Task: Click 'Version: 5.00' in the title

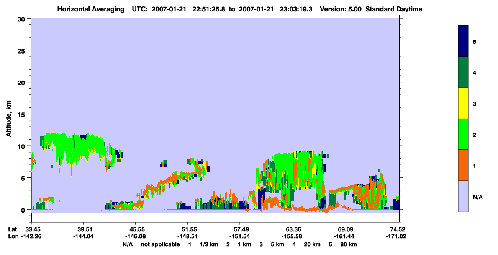Action: tap(340, 9)
